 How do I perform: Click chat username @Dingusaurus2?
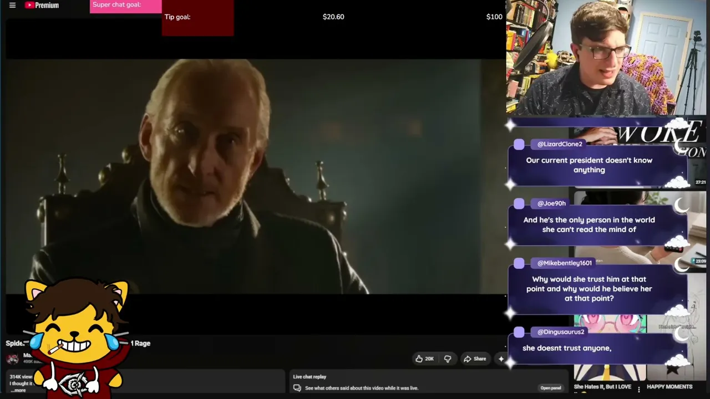560,332
